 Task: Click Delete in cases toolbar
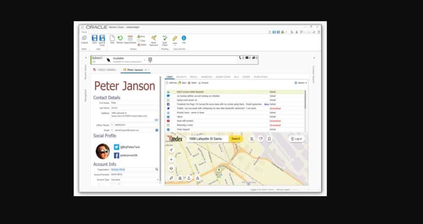coord(192,83)
